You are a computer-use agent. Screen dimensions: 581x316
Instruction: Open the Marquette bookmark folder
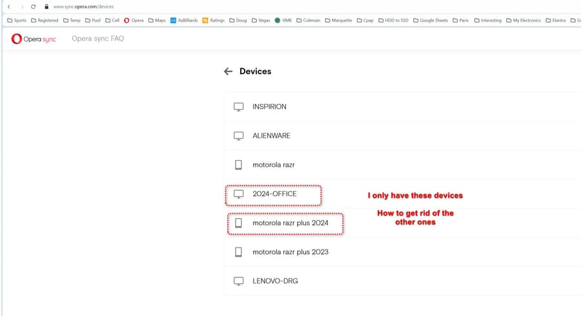[x=339, y=21]
